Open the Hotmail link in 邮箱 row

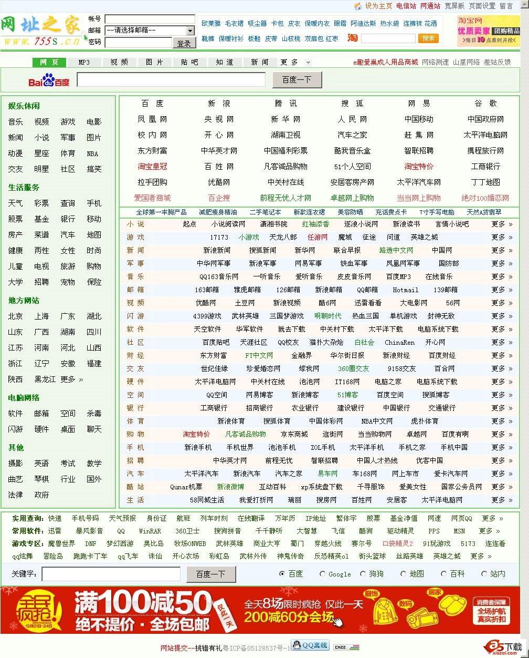(x=406, y=290)
